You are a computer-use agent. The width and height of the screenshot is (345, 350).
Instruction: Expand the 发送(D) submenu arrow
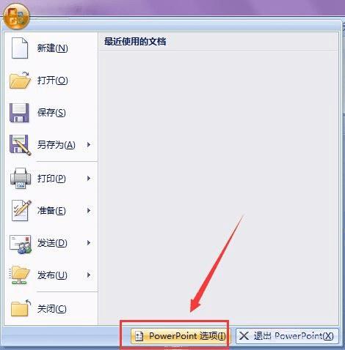89,243
